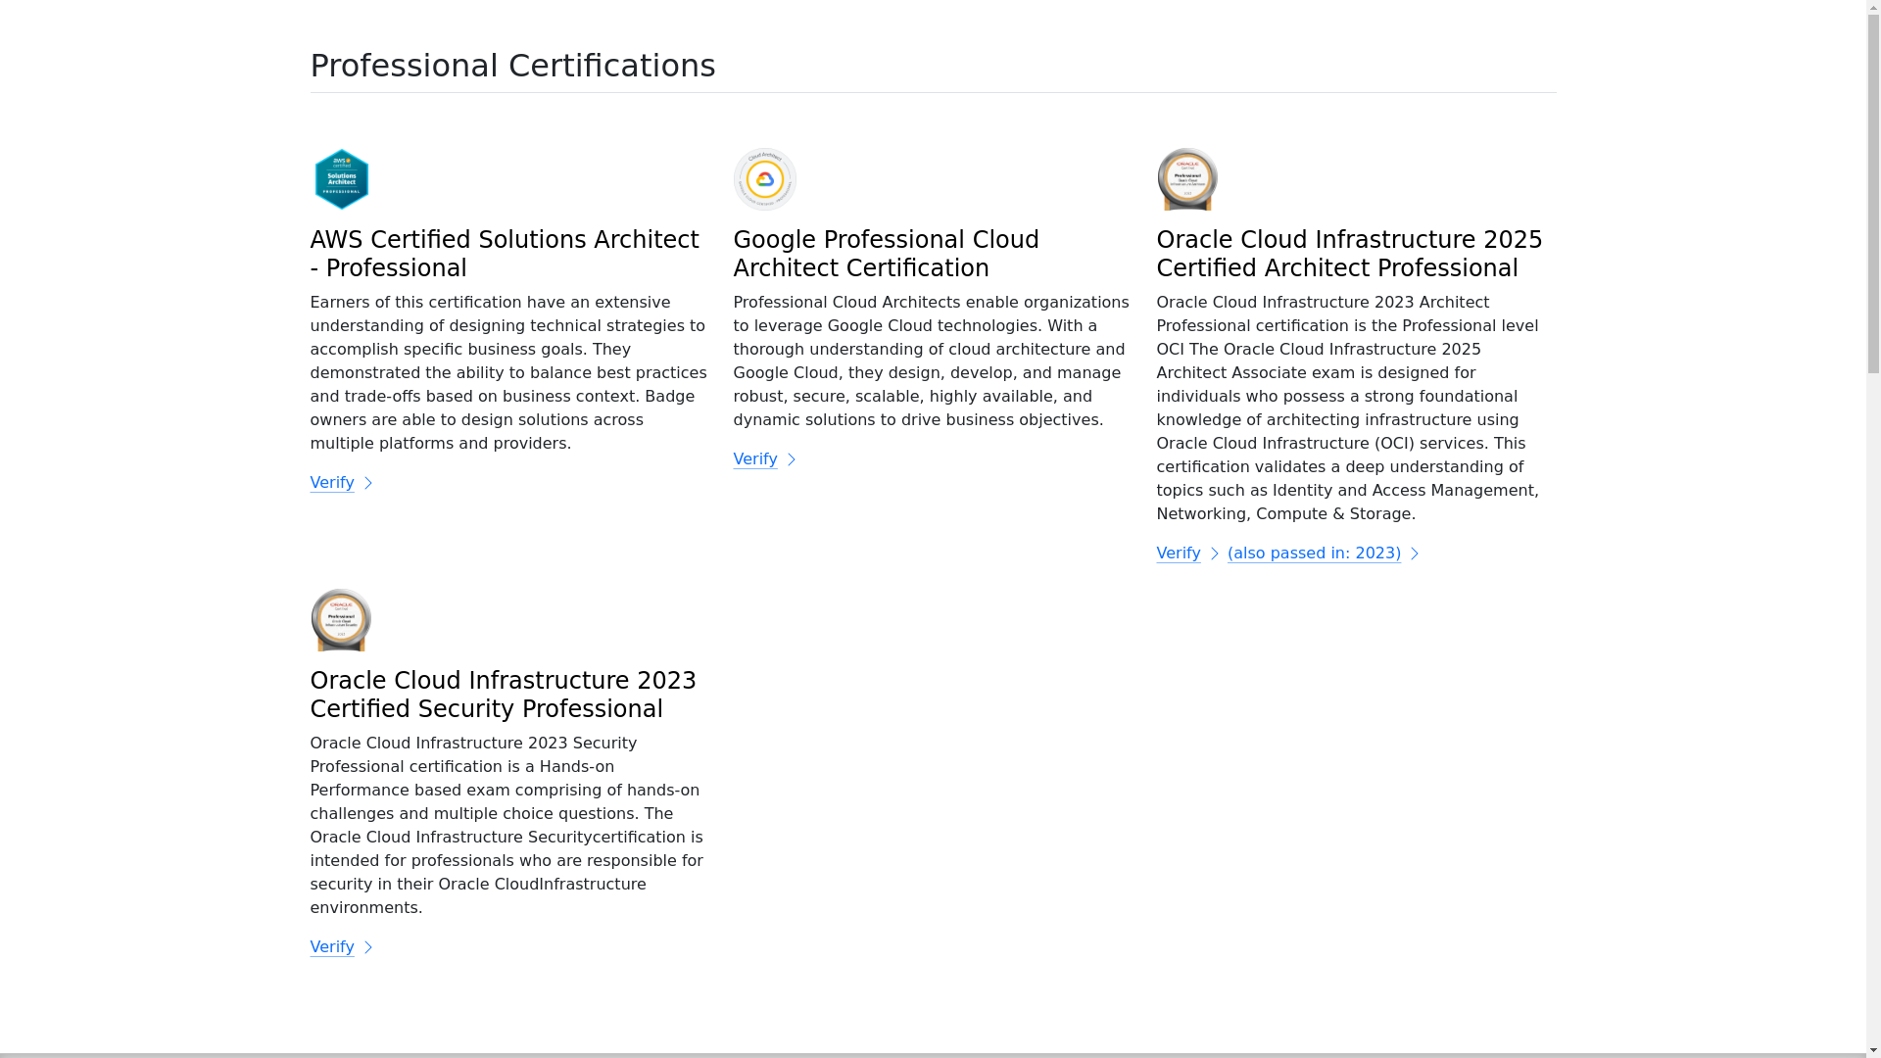Image resolution: width=1881 pixels, height=1058 pixels.
Task: Click the AWS certification description paragraph
Action: coord(509,373)
